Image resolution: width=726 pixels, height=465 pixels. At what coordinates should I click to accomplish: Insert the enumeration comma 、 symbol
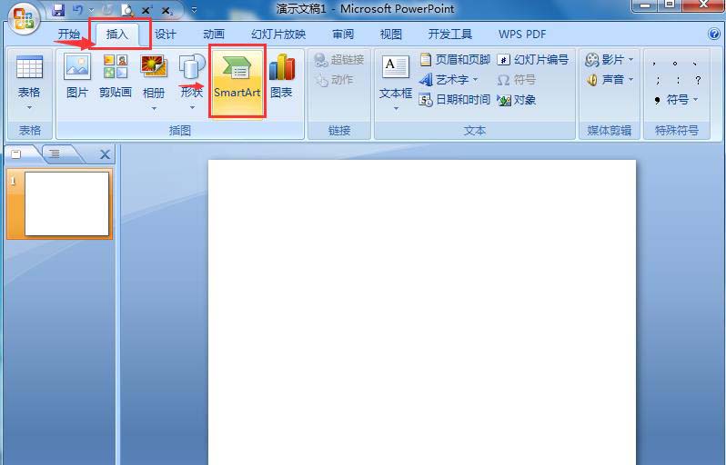point(696,64)
